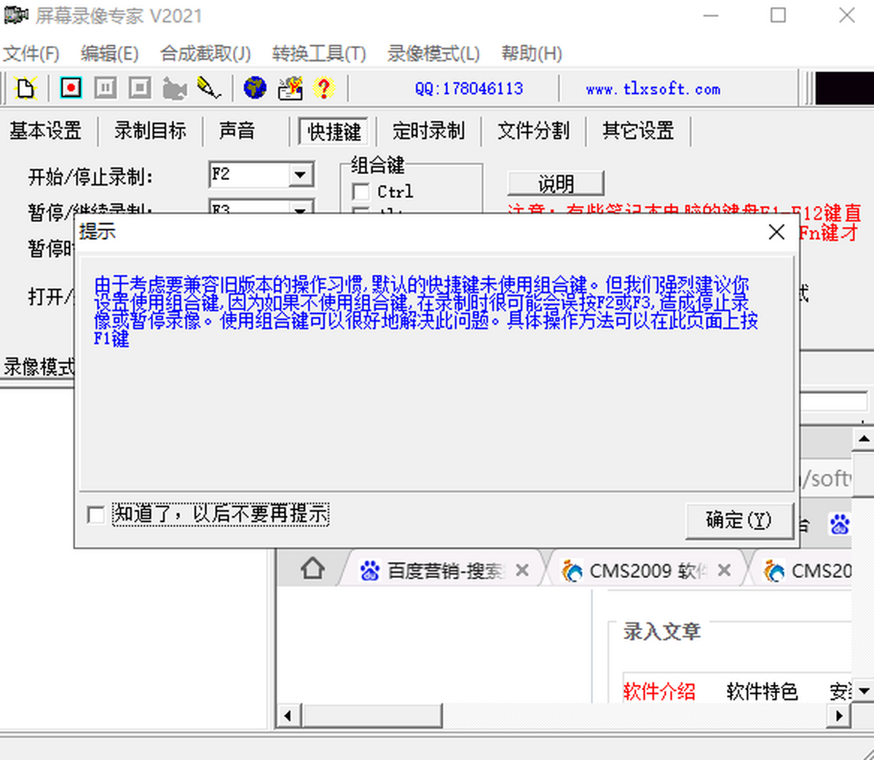The image size is (874, 760).
Task: Expand the 开始/停止录制 F2 hotkey dropdown
Action: pyautogui.click(x=300, y=175)
